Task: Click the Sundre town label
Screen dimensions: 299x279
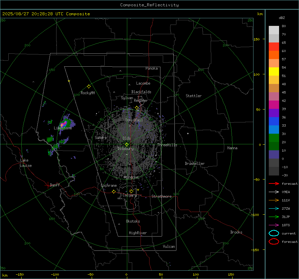Action: (x=101, y=137)
